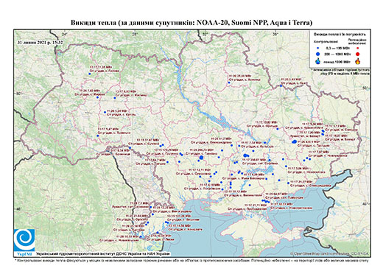383x271 pixels.
Task: Click the small blue 0.3–199 MW legend dot
Action: [x=318, y=48]
